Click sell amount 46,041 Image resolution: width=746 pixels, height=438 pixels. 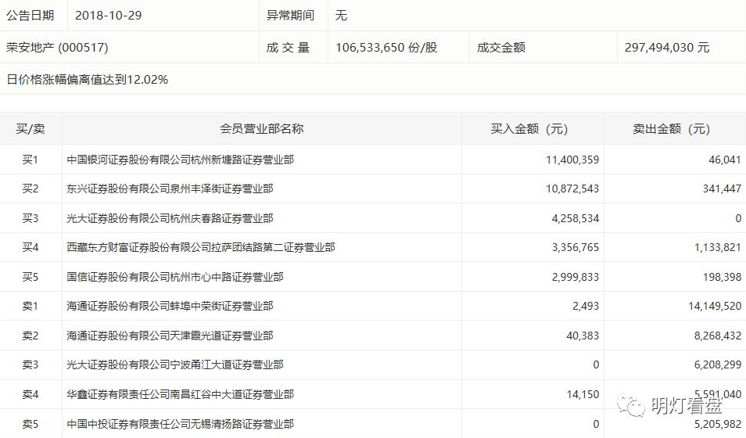point(725,160)
